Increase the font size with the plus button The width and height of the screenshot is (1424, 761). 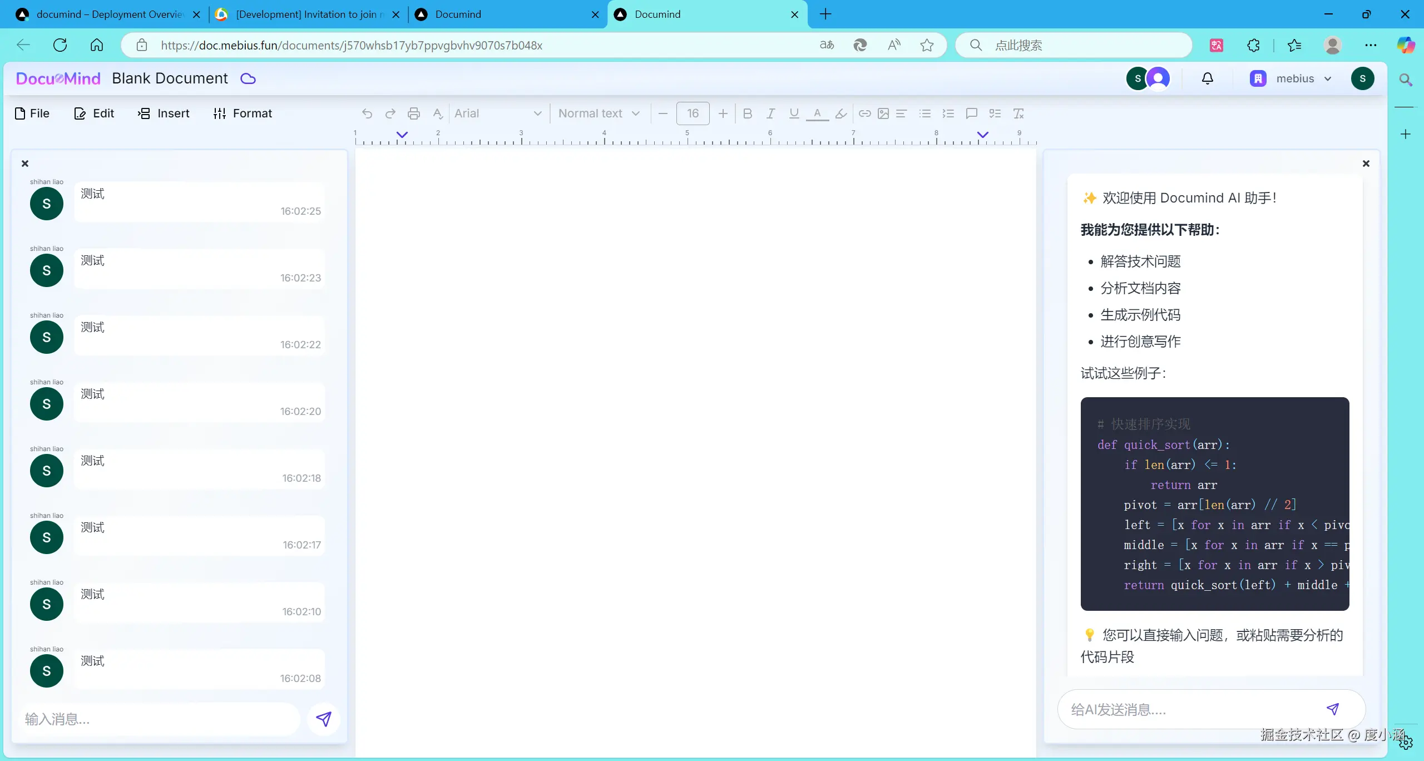tap(723, 113)
